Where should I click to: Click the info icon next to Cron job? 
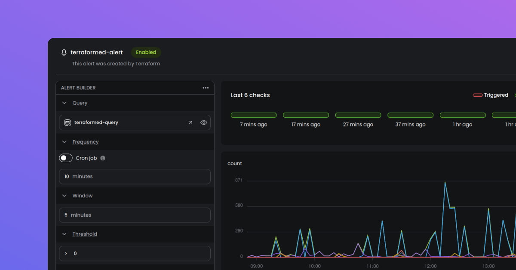tap(102, 158)
